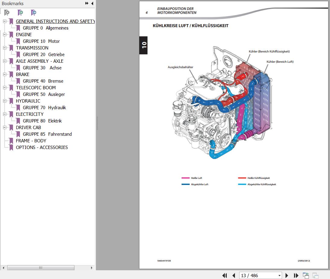The width and height of the screenshot is (330, 279).
Task: Click the double-arrow panel expand button
Action: click(x=87, y=3)
